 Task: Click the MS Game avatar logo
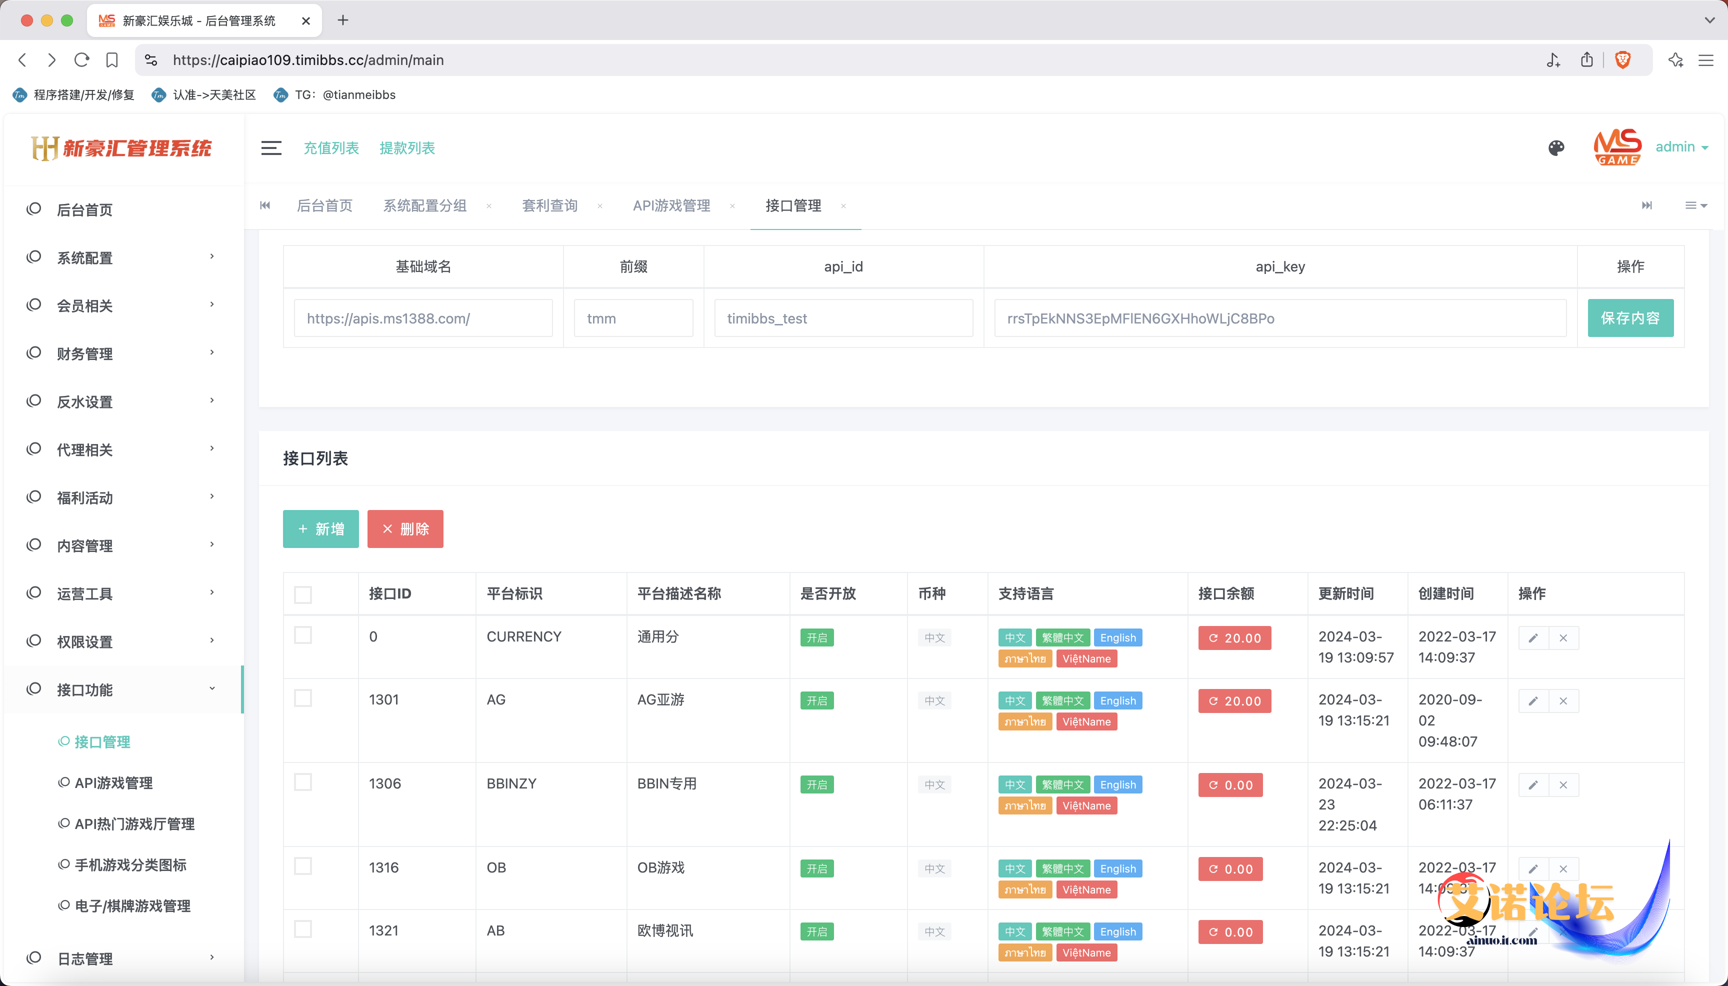tap(1617, 147)
